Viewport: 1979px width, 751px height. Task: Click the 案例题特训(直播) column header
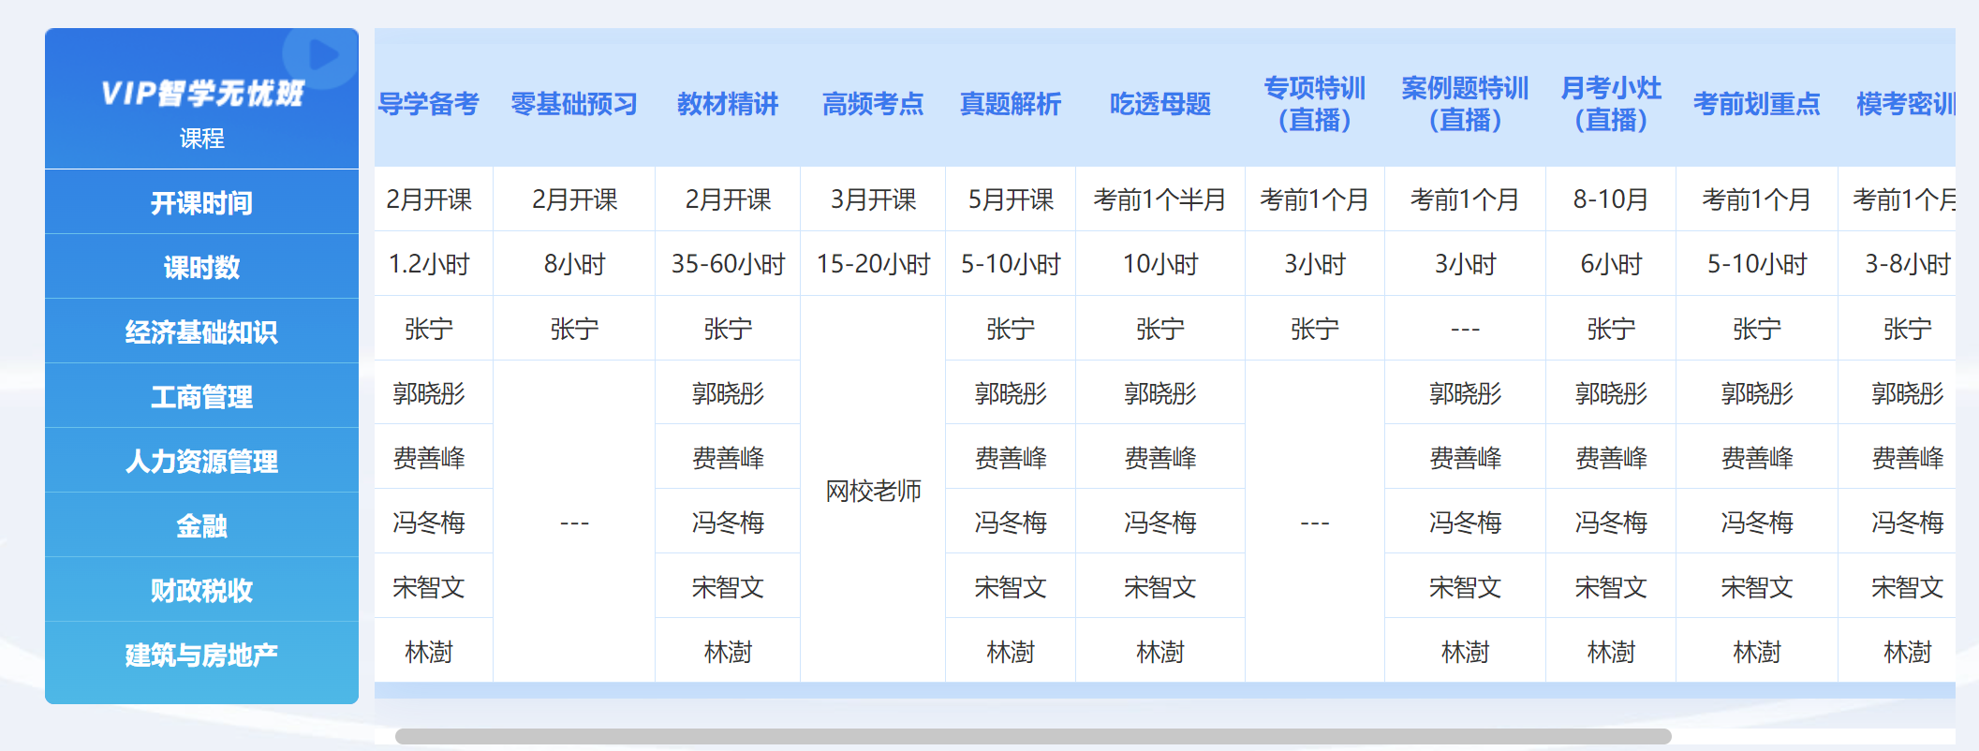point(1465,104)
